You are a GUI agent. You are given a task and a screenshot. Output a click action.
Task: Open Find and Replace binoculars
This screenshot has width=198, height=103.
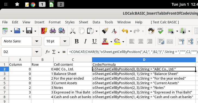(151, 31)
